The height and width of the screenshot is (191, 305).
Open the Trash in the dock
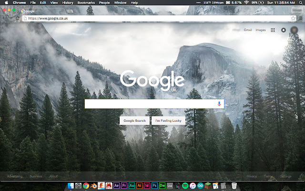pos(234,186)
